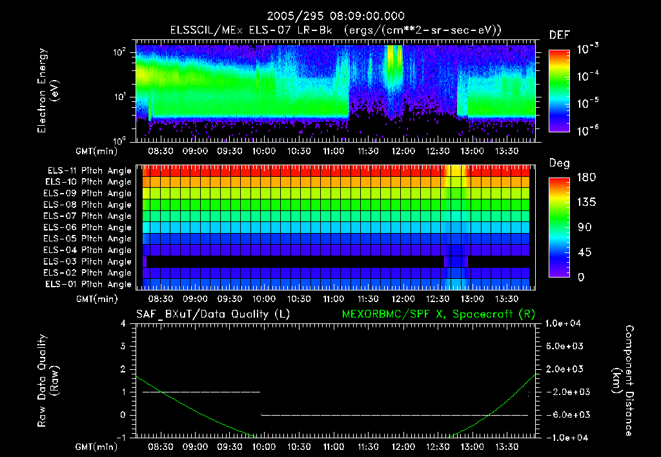Viewport: 661px width, 457px height.
Task: Click the 13:30 tick under the pitch angle panel
Action: pos(506,299)
